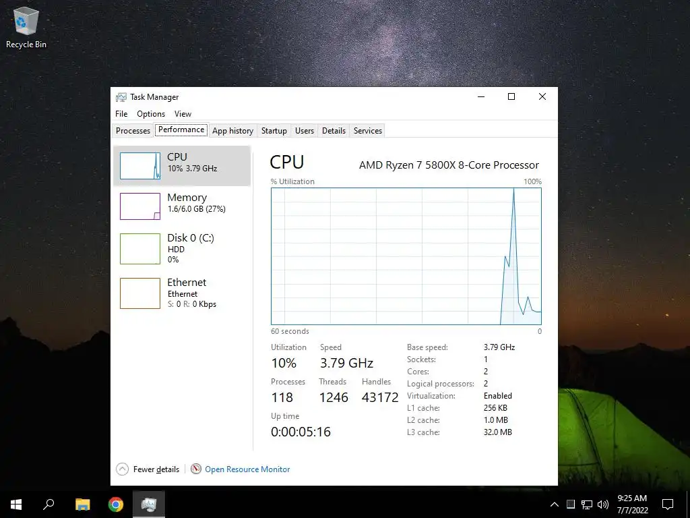Viewport: 690px width, 518px height.
Task: Click the L3 cache 32.0 MB value
Action: (498, 432)
